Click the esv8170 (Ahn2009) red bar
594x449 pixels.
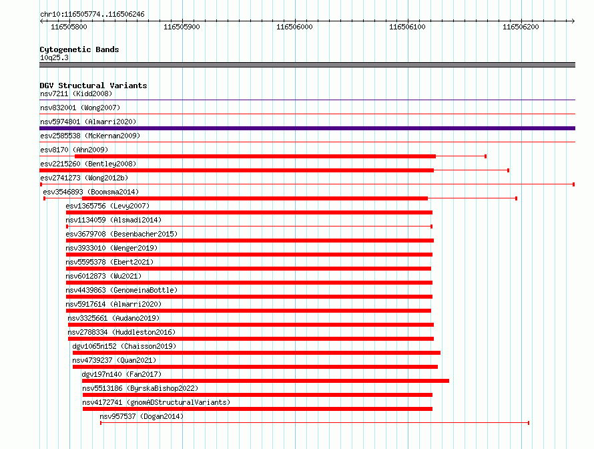coord(256,156)
